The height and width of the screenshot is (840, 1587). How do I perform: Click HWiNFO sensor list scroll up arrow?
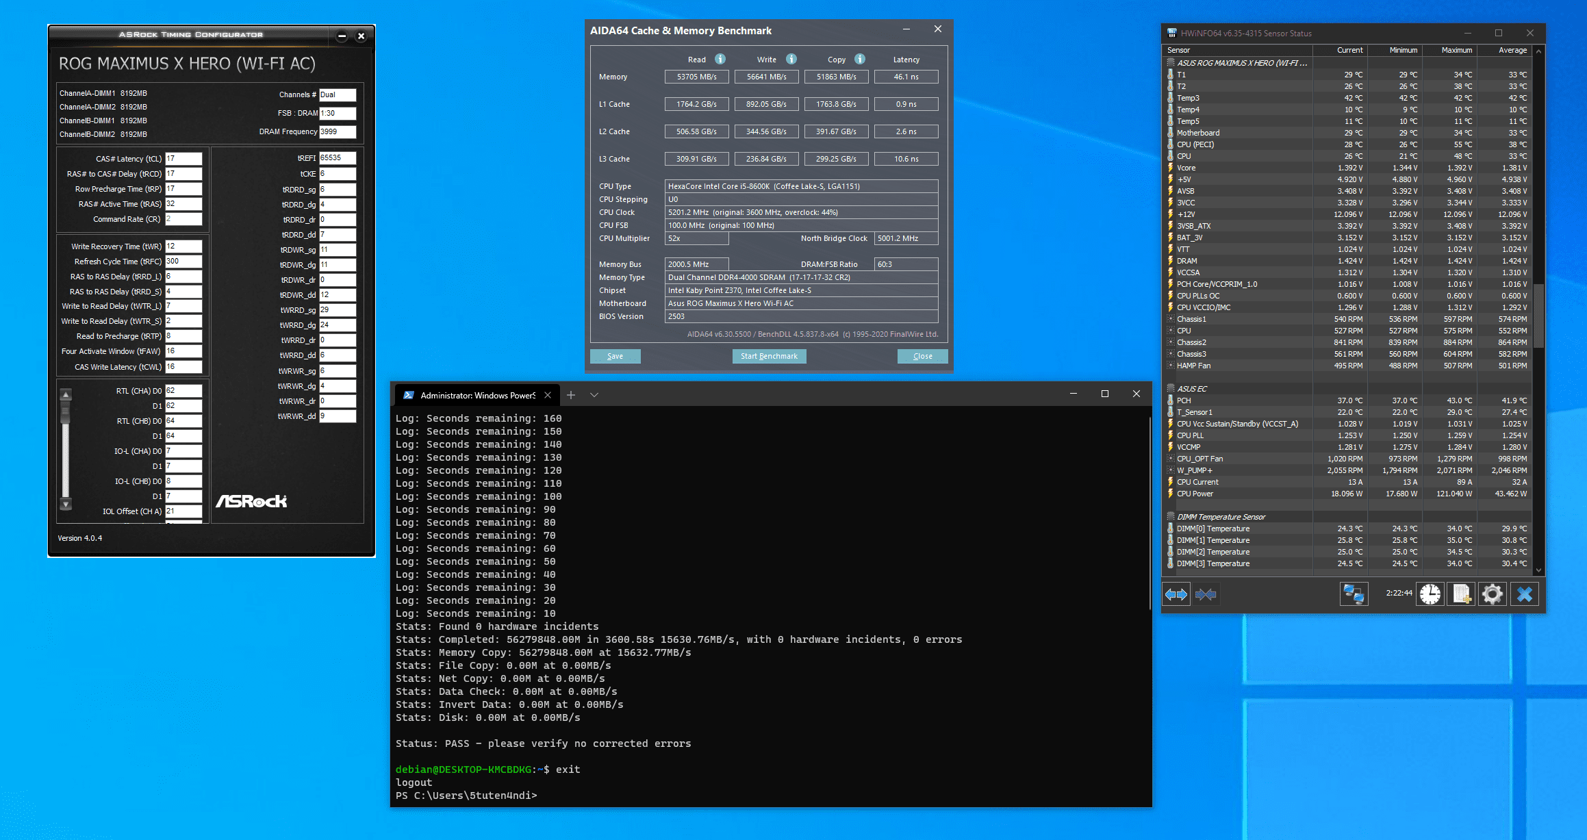[1538, 51]
